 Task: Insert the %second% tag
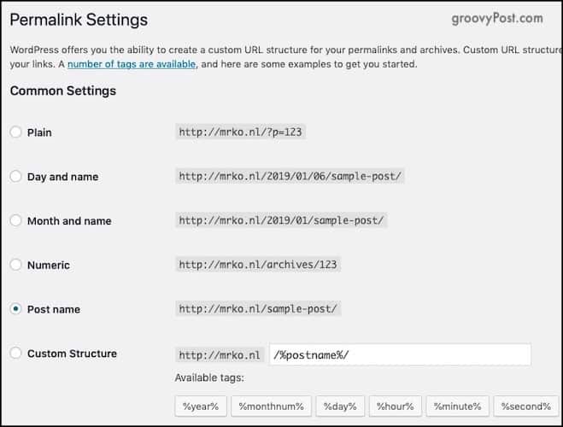point(525,407)
